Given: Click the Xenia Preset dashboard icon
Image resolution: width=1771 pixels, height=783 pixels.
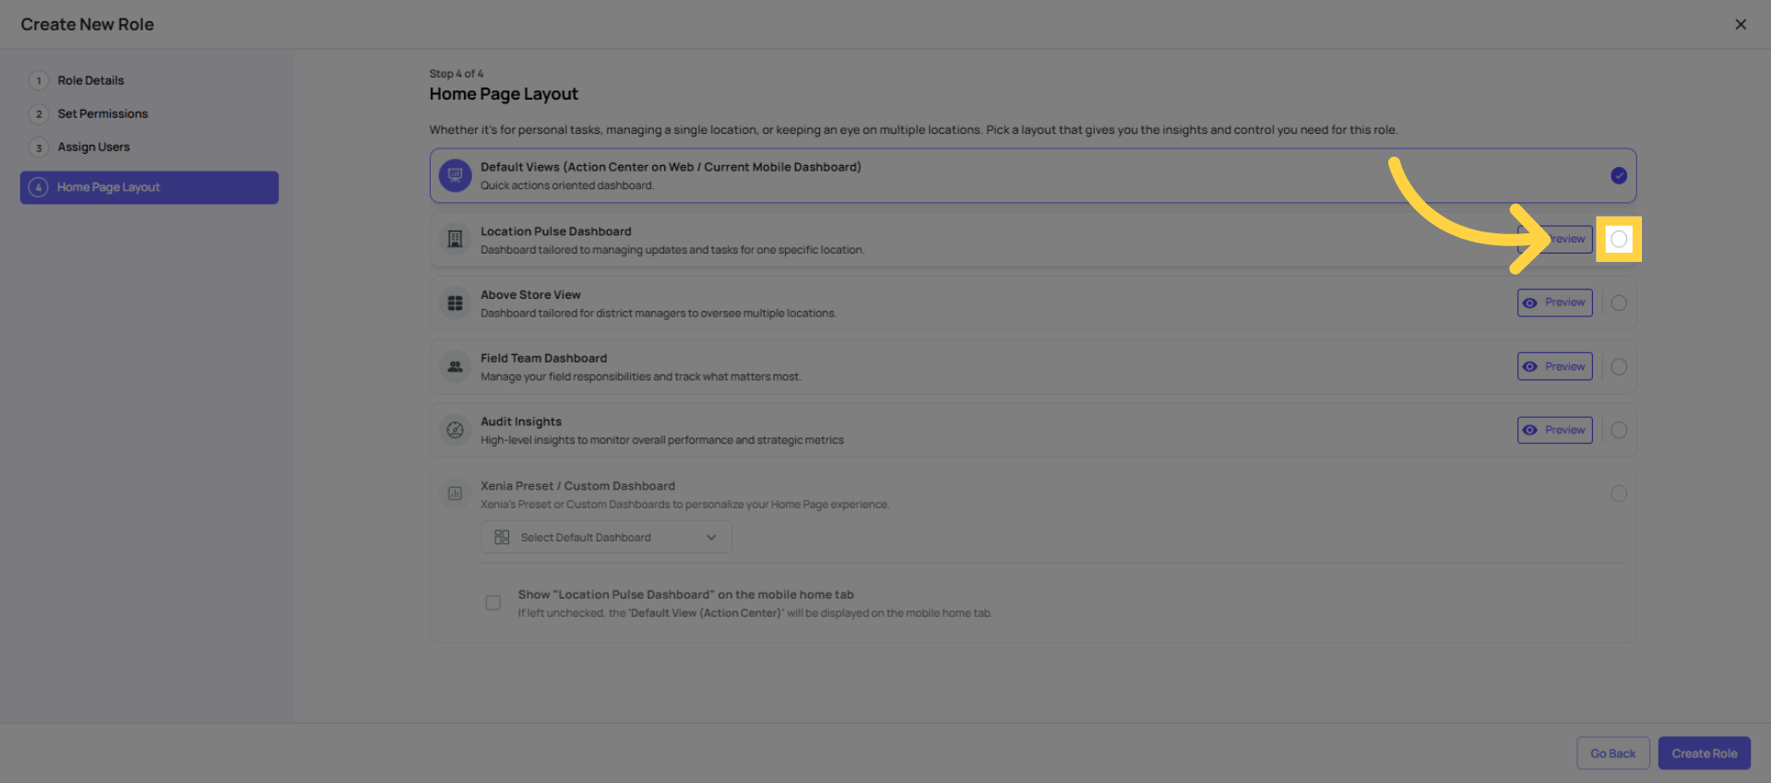Looking at the screenshot, I should [455, 493].
